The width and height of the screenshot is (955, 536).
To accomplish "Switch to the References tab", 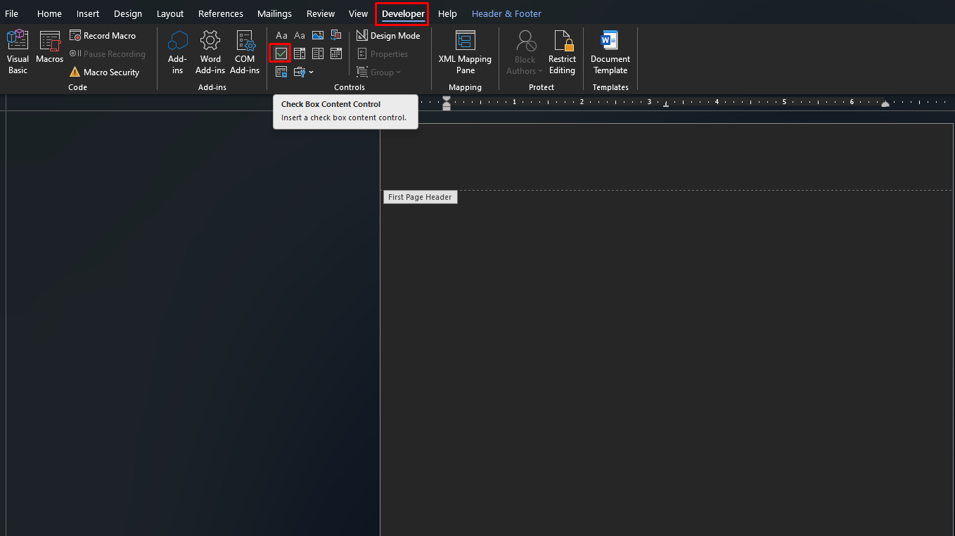I will tap(221, 13).
